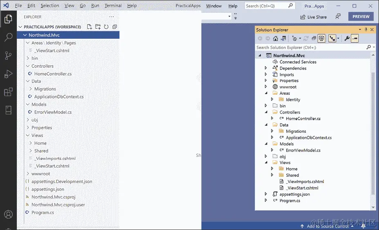Viewport: 379px width, 230px height.
Task: Open Pending Changes Filter dropdown arrow
Action: [300, 38]
